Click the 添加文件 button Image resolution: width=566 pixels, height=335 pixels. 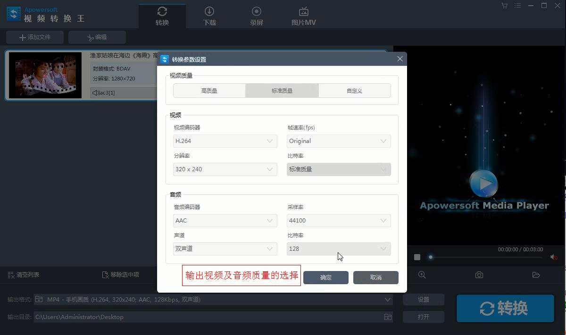[35, 37]
